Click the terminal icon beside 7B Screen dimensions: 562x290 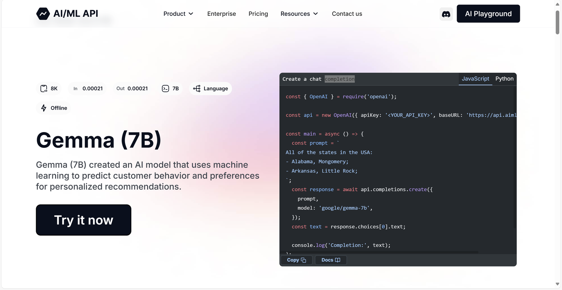(x=165, y=88)
